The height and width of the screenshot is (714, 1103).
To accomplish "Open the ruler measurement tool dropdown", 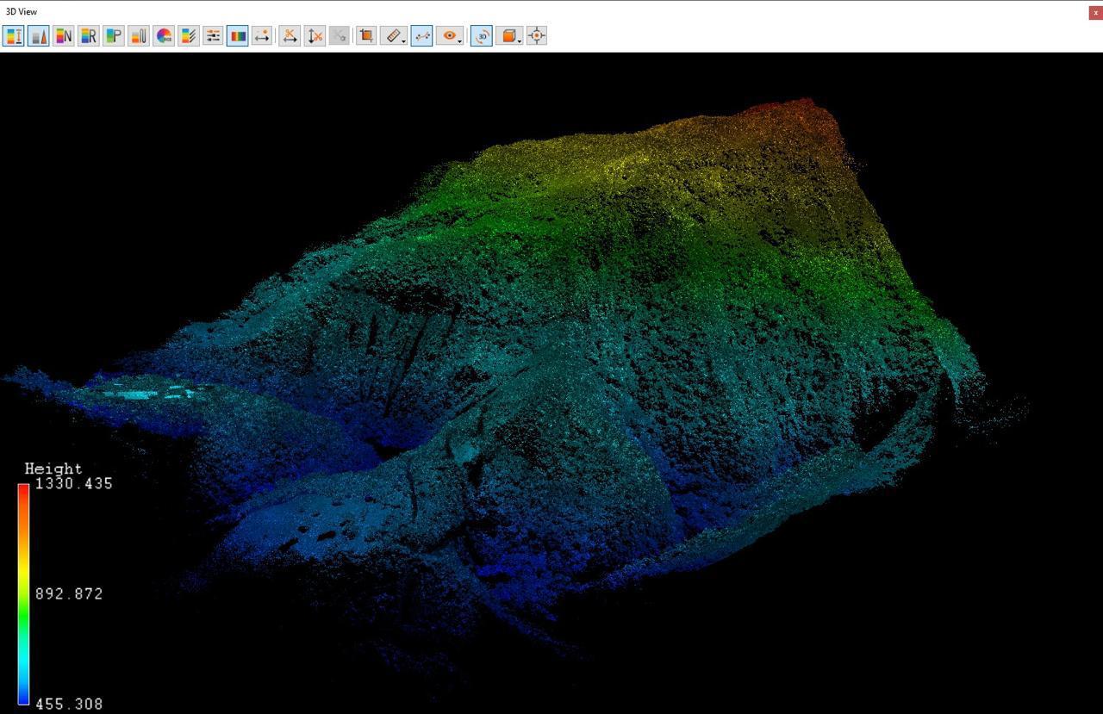I will coord(403,40).
